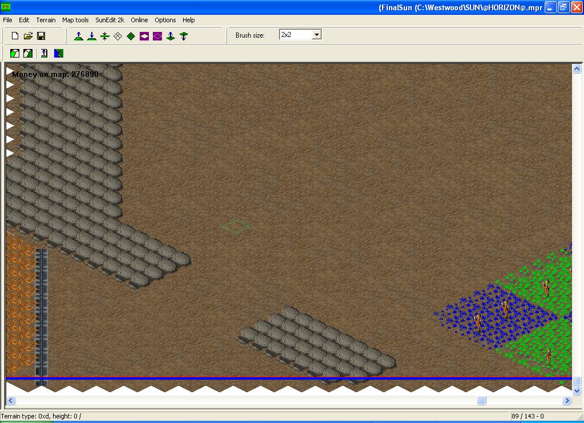
Task: Open the File menu
Action: [7, 20]
